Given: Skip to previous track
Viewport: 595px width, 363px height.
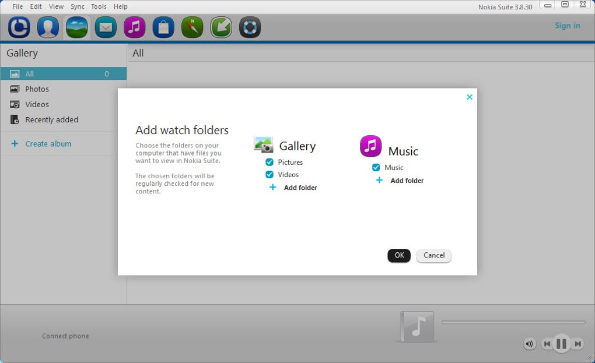Looking at the screenshot, I should 547,344.
